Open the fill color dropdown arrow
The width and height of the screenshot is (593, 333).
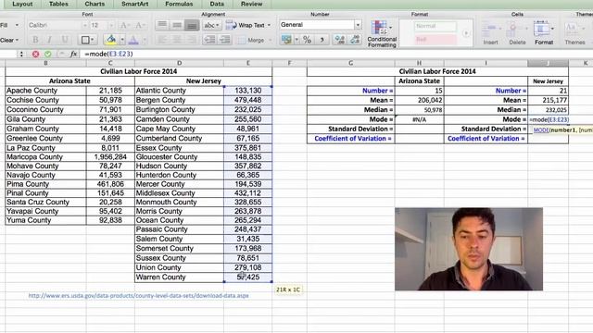click(x=121, y=40)
